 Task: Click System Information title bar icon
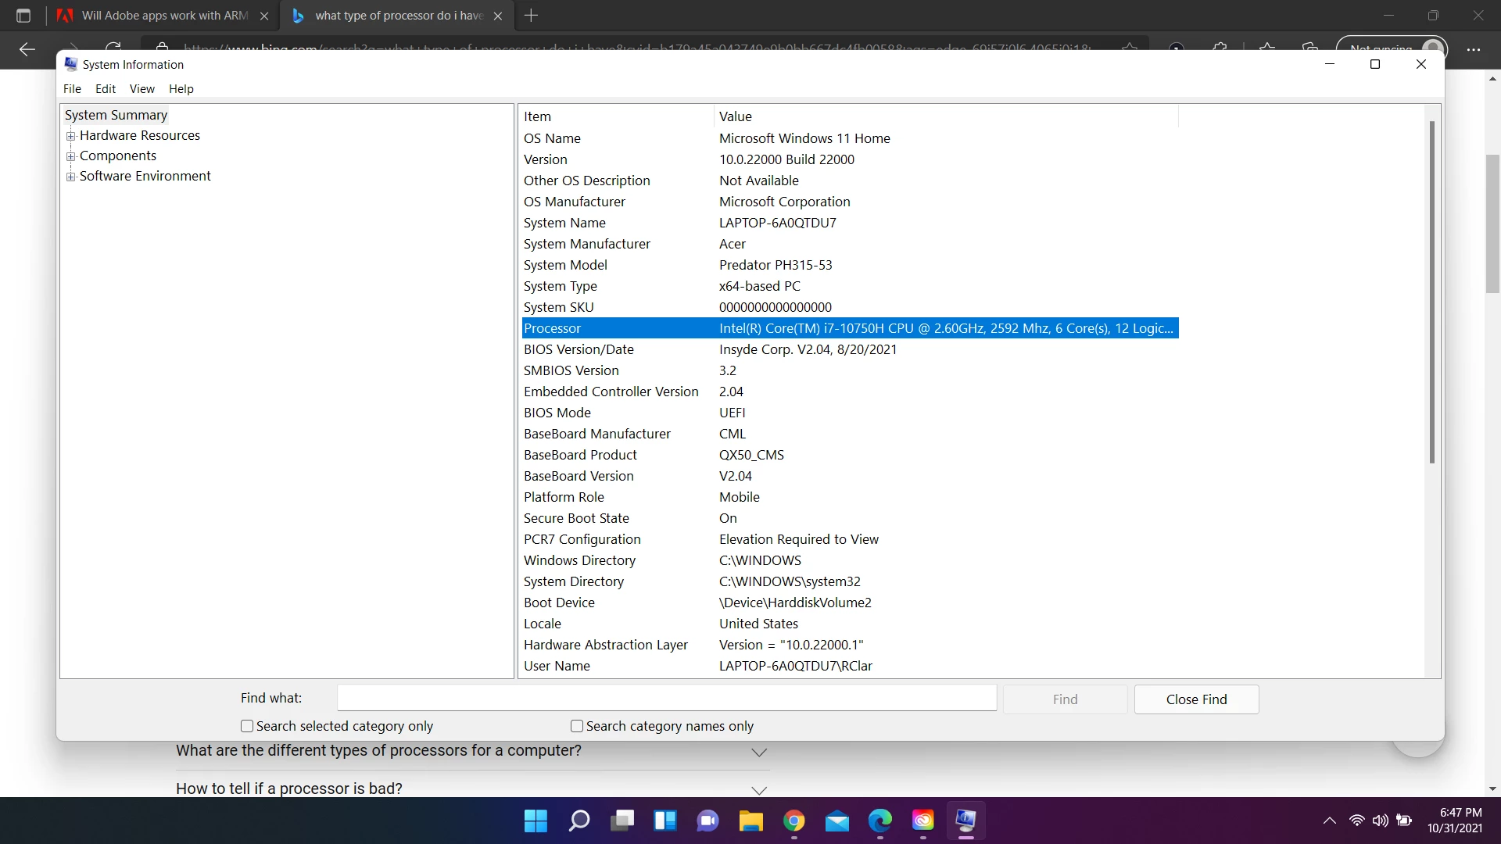71,64
